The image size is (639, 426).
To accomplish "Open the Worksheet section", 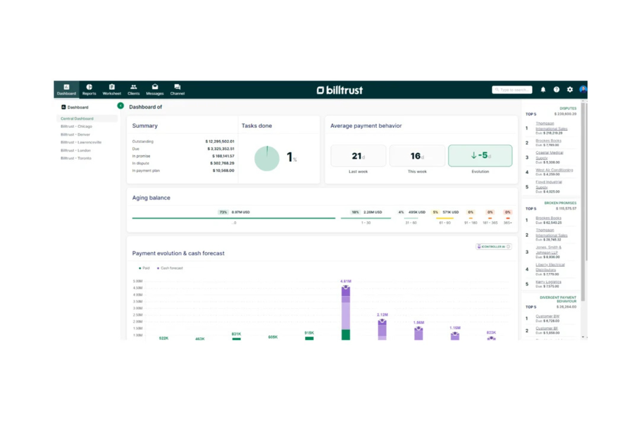I will click(x=112, y=89).
